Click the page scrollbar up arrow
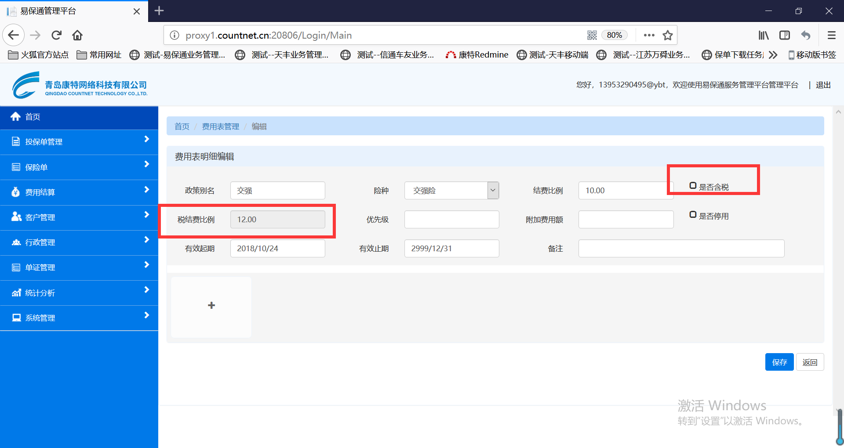The width and height of the screenshot is (844, 448). [x=838, y=112]
